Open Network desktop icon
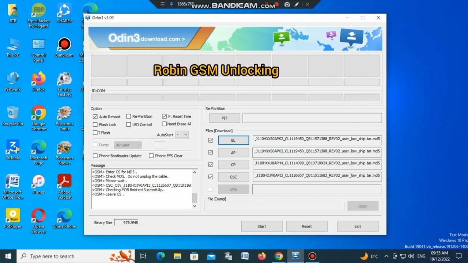This screenshot has height=263, width=468. (13, 82)
